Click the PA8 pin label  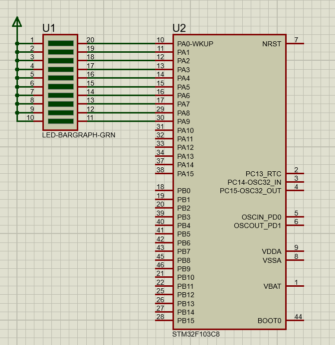pos(183,113)
